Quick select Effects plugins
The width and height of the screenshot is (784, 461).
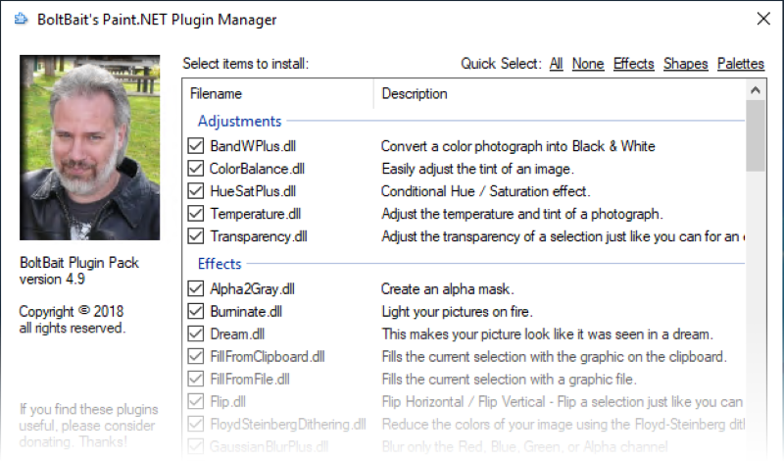point(633,64)
